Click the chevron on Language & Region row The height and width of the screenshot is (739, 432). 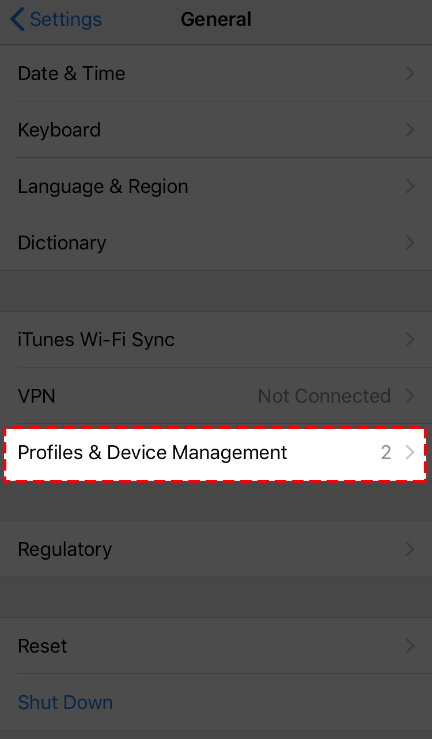point(410,187)
